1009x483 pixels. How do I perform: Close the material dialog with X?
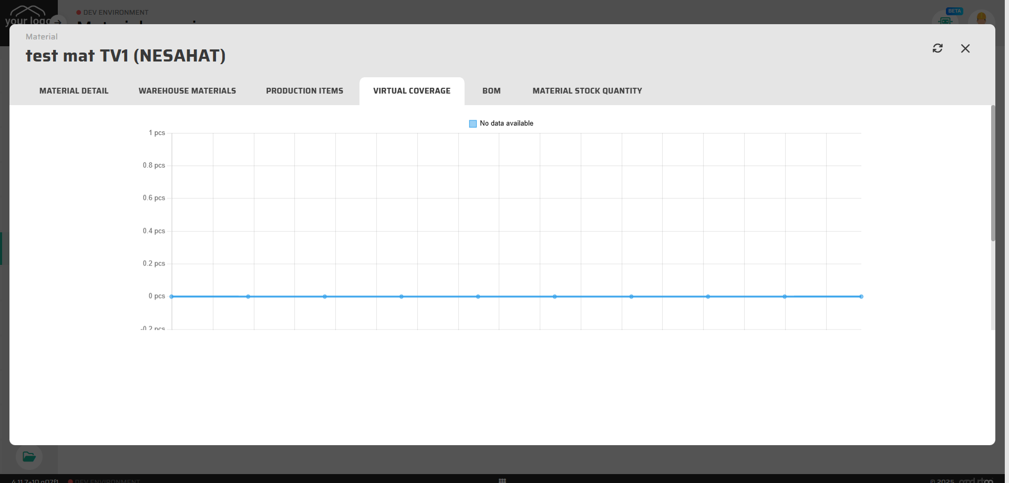click(965, 48)
